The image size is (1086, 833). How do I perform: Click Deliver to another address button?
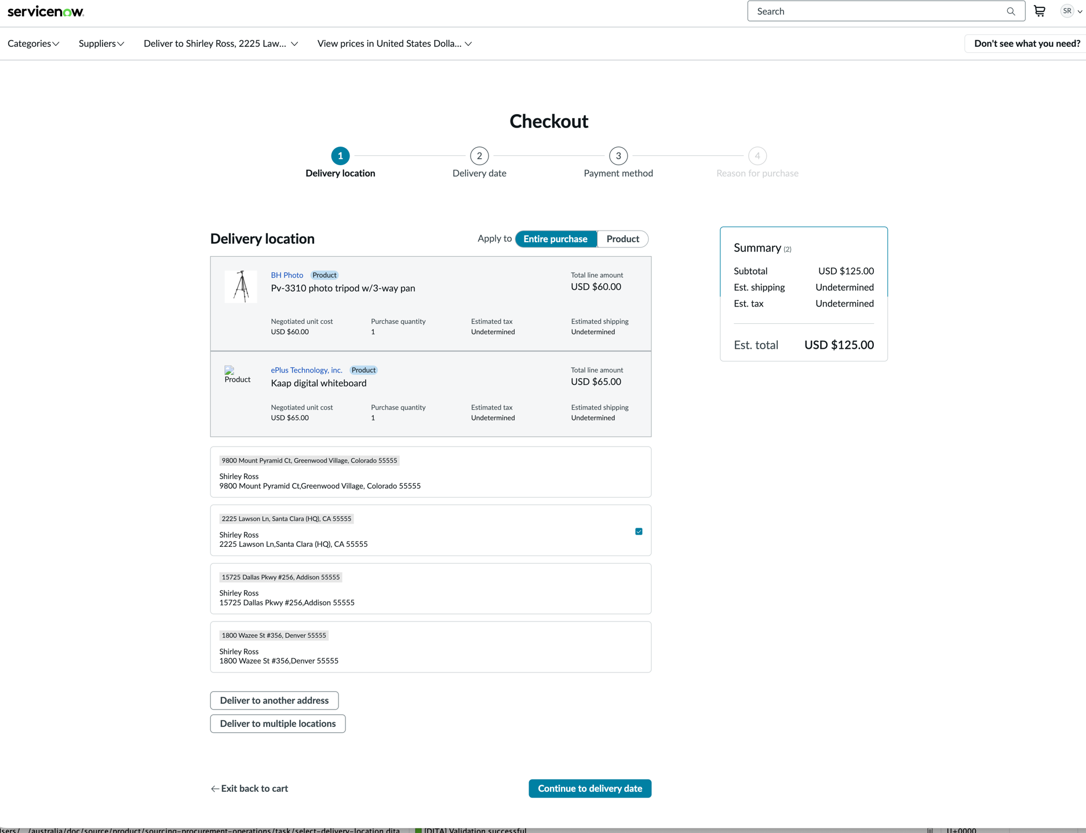pyautogui.click(x=274, y=700)
